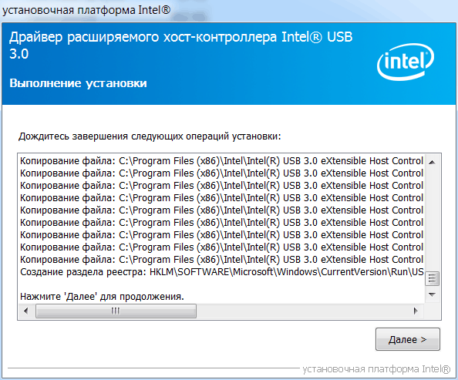Click the Intel logo in the banner
This screenshot has height=380, width=458.
point(406,62)
